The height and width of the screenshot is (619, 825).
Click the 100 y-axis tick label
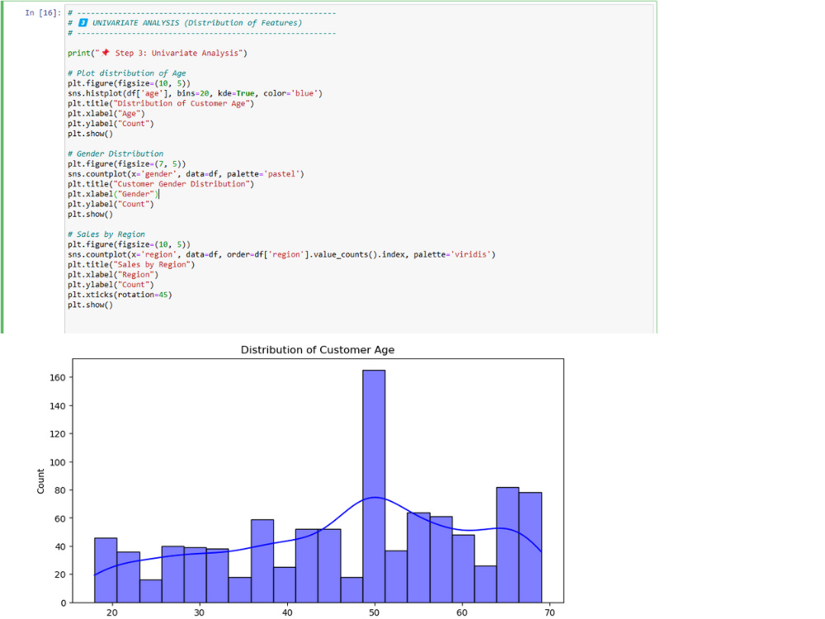[58, 462]
